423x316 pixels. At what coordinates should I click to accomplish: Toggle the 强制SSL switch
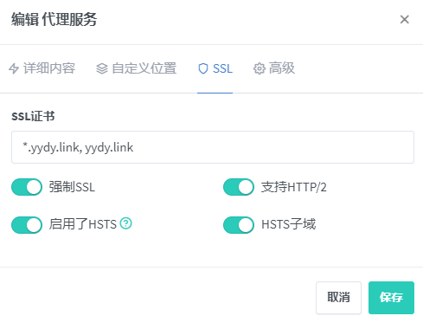point(27,187)
